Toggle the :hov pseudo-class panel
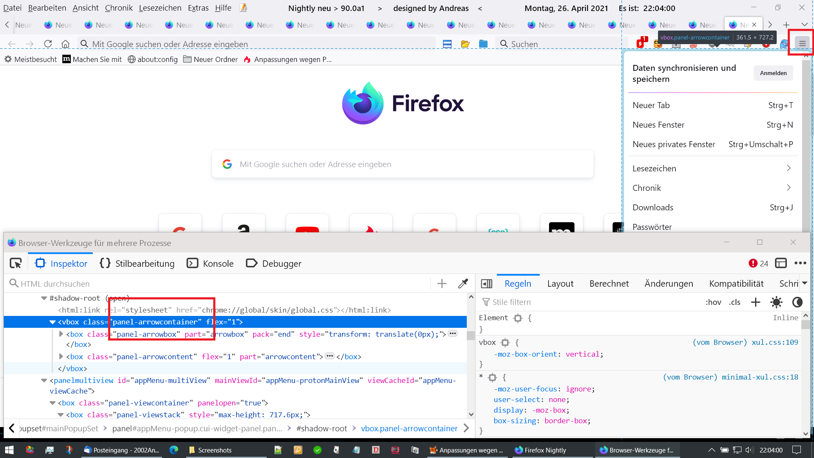This screenshot has width=814, height=458. (x=713, y=302)
